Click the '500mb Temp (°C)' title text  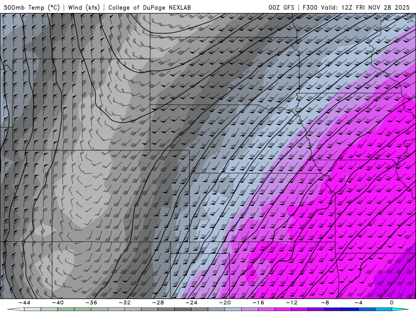click(x=32, y=7)
